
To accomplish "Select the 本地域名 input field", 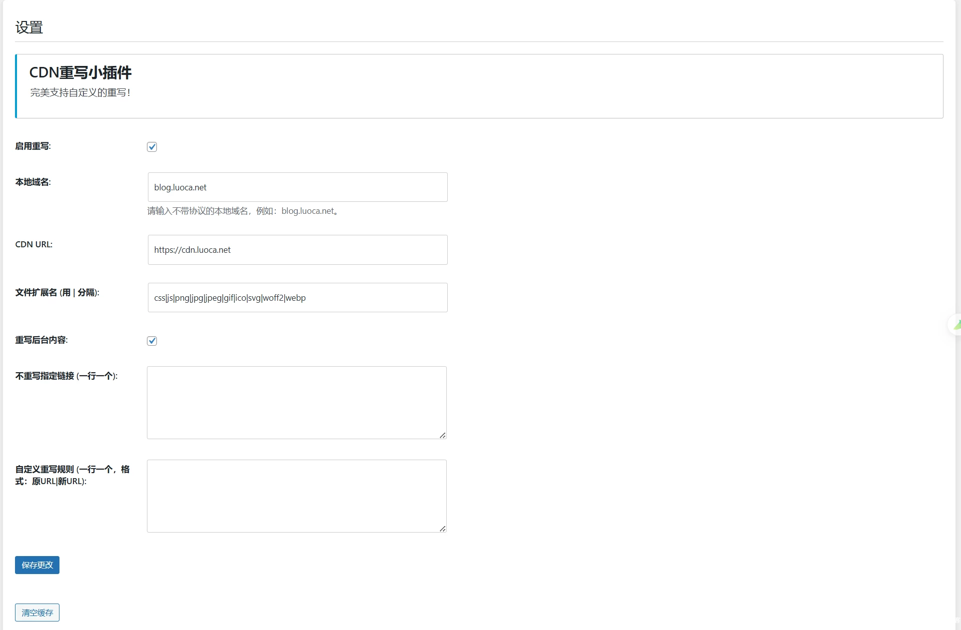I will pyautogui.click(x=297, y=187).
